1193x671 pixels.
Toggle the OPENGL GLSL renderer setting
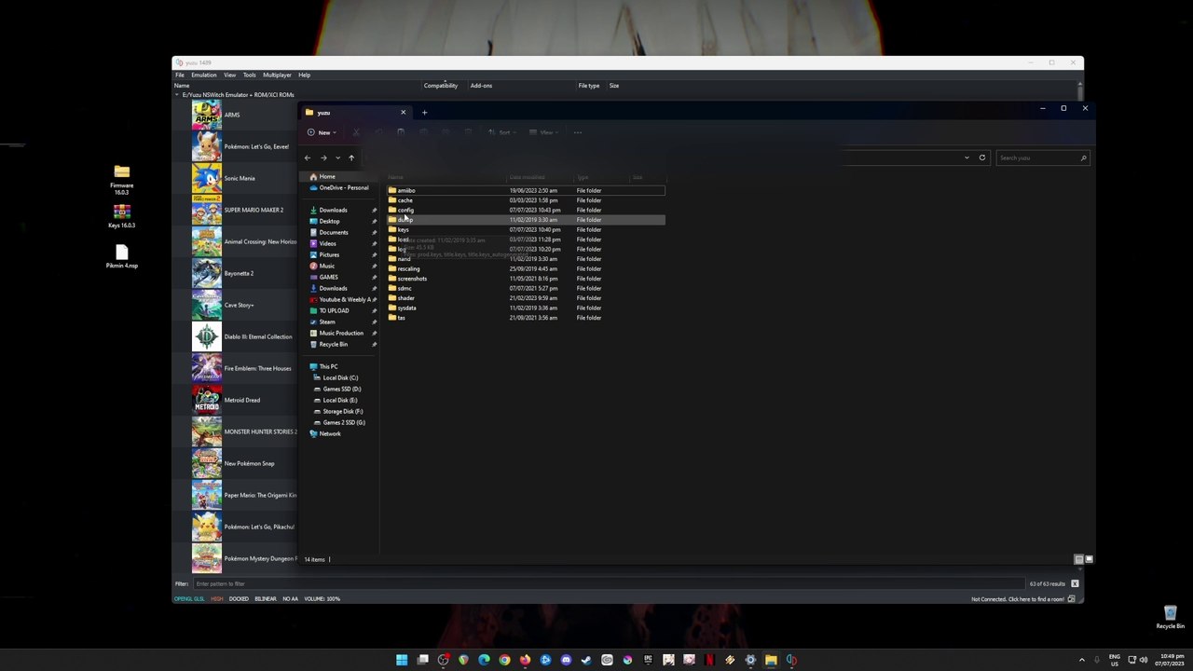point(189,598)
